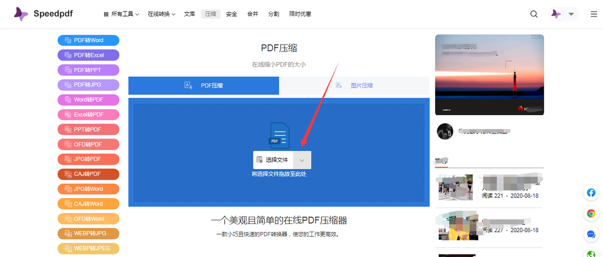The width and height of the screenshot is (603, 257).
Task: Click 一个美观且简单的在线PDF压缩器 heading
Action: coord(279,221)
